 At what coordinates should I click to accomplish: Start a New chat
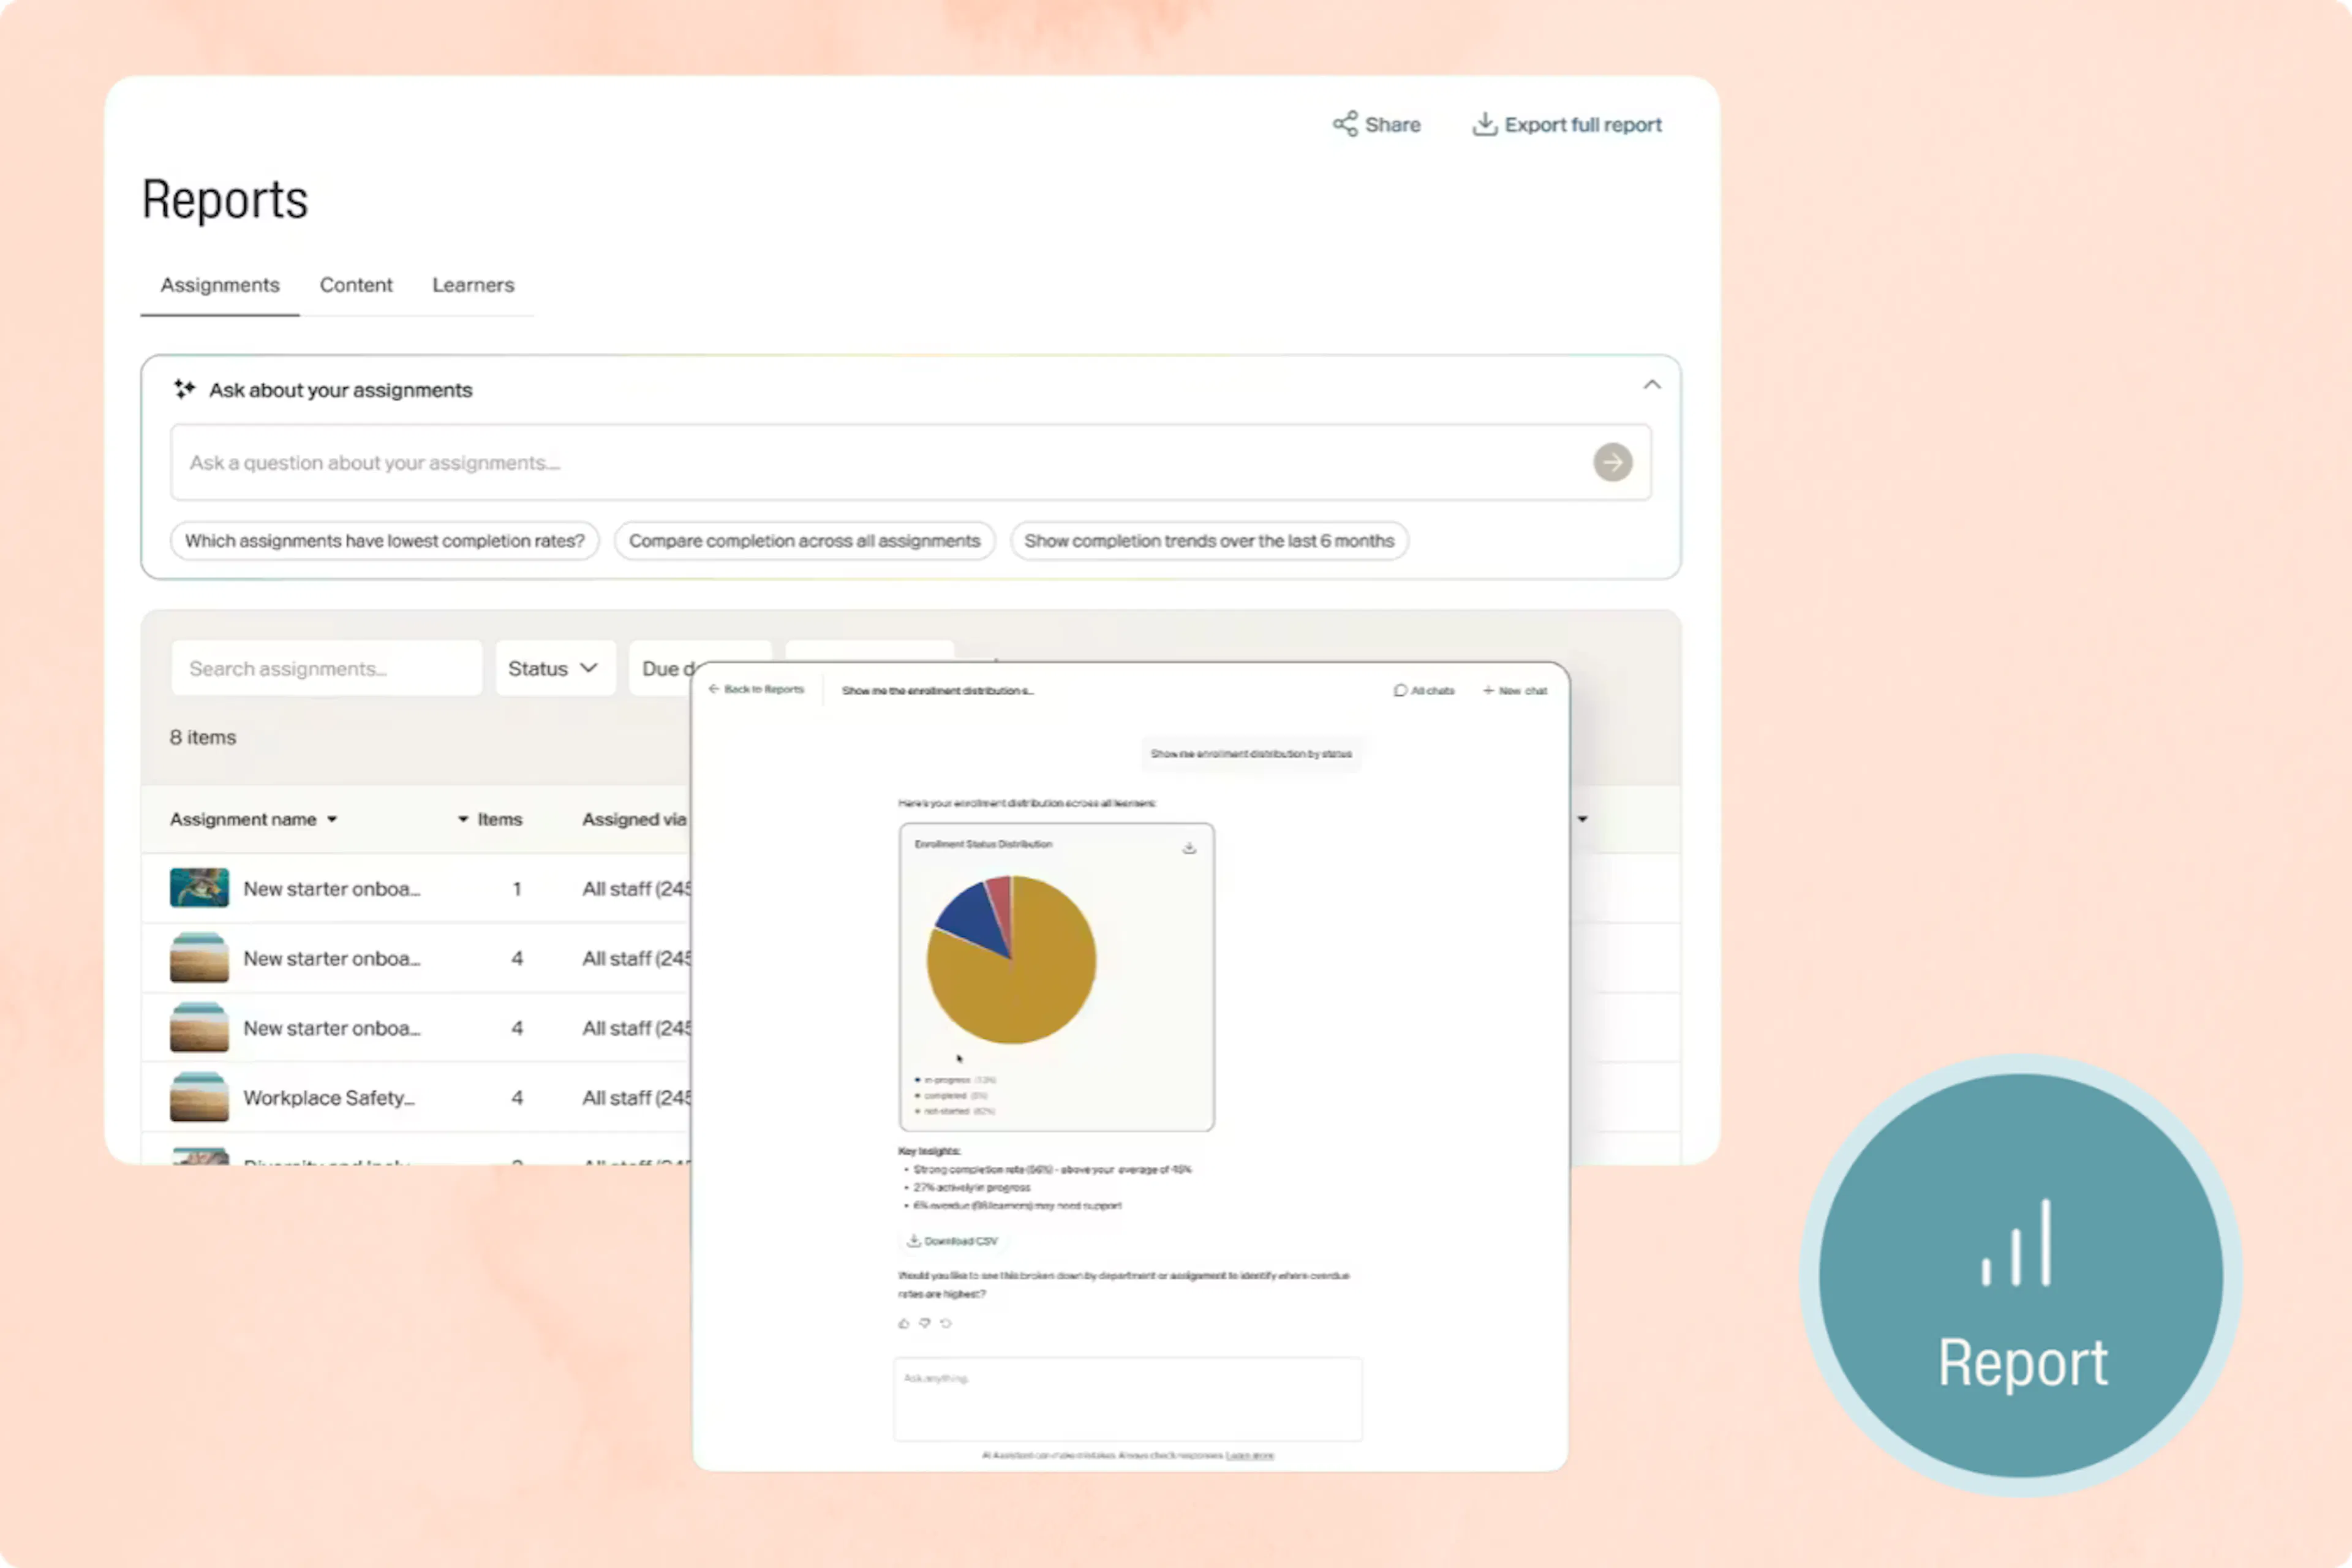click(x=1515, y=691)
